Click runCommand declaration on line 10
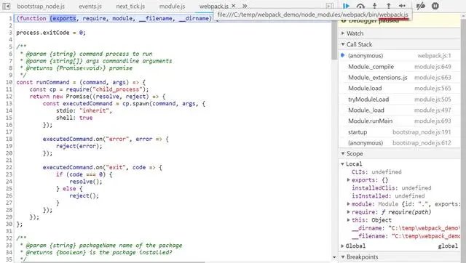 coord(52,82)
